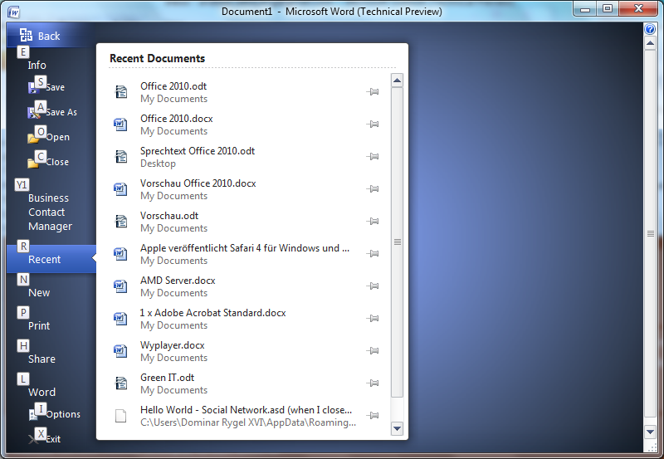The height and width of the screenshot is (459, 664).
Task: Click the Word icon for AMD Server.docx
Action: [x=120, y=286]
